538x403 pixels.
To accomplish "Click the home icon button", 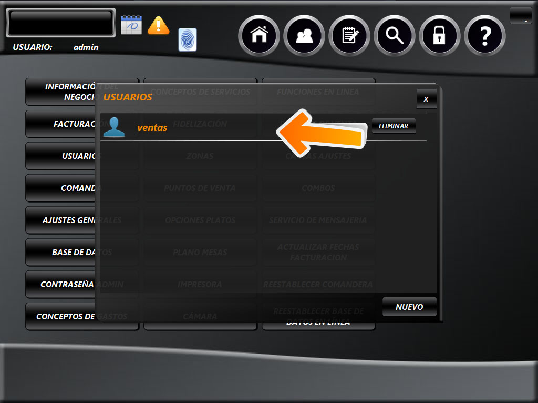I will [x=258, y=36].
